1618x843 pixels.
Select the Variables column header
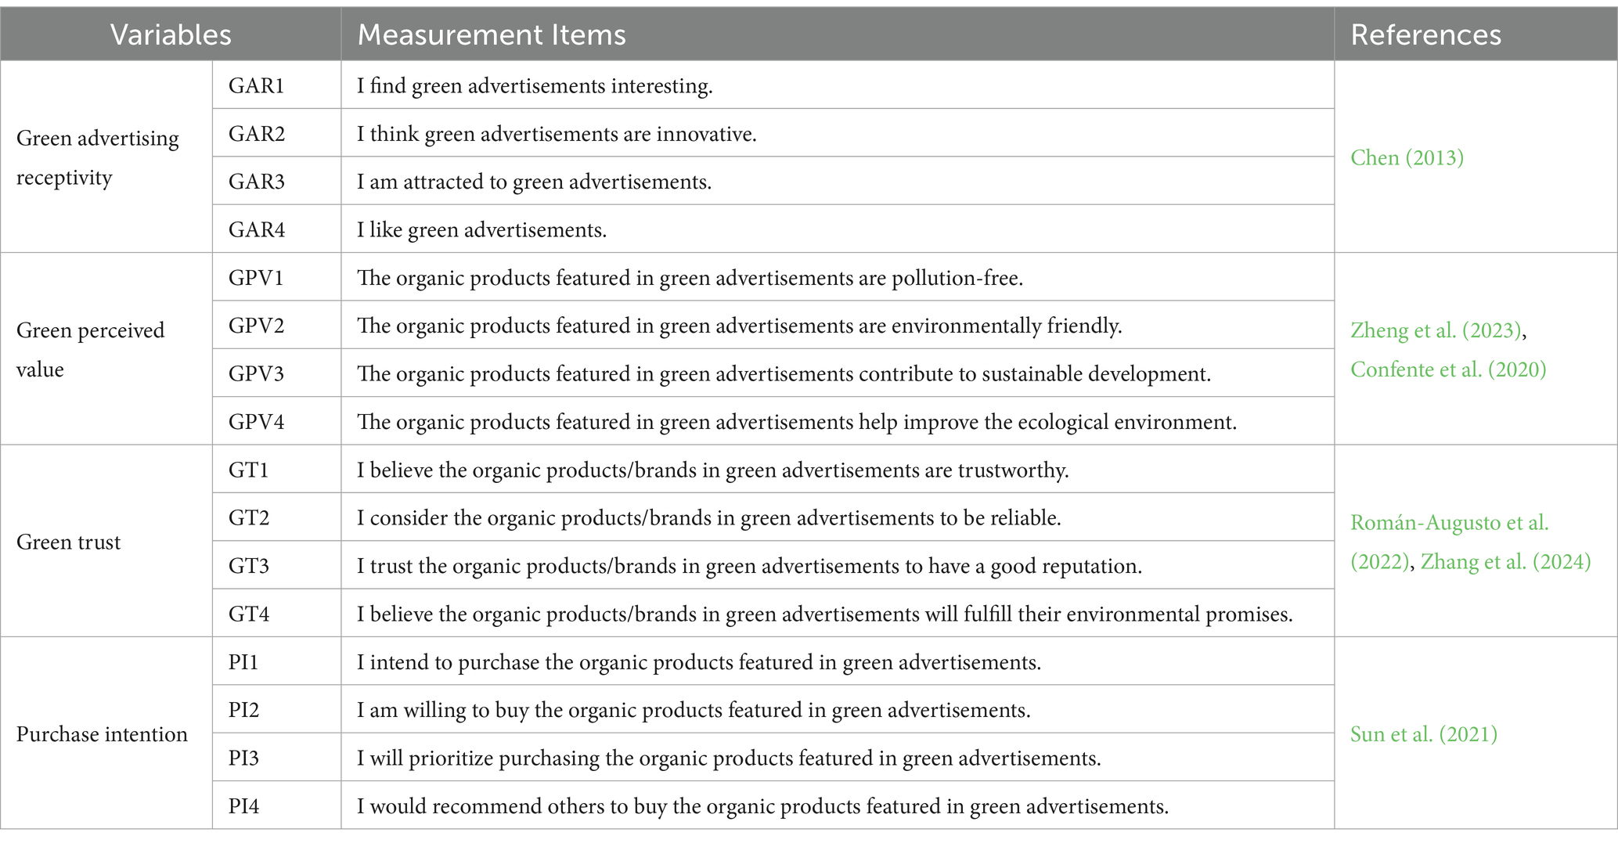tap(171, 34)
